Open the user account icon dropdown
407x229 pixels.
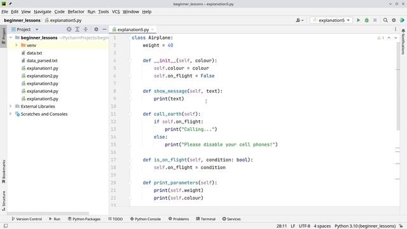pos(300,20)
